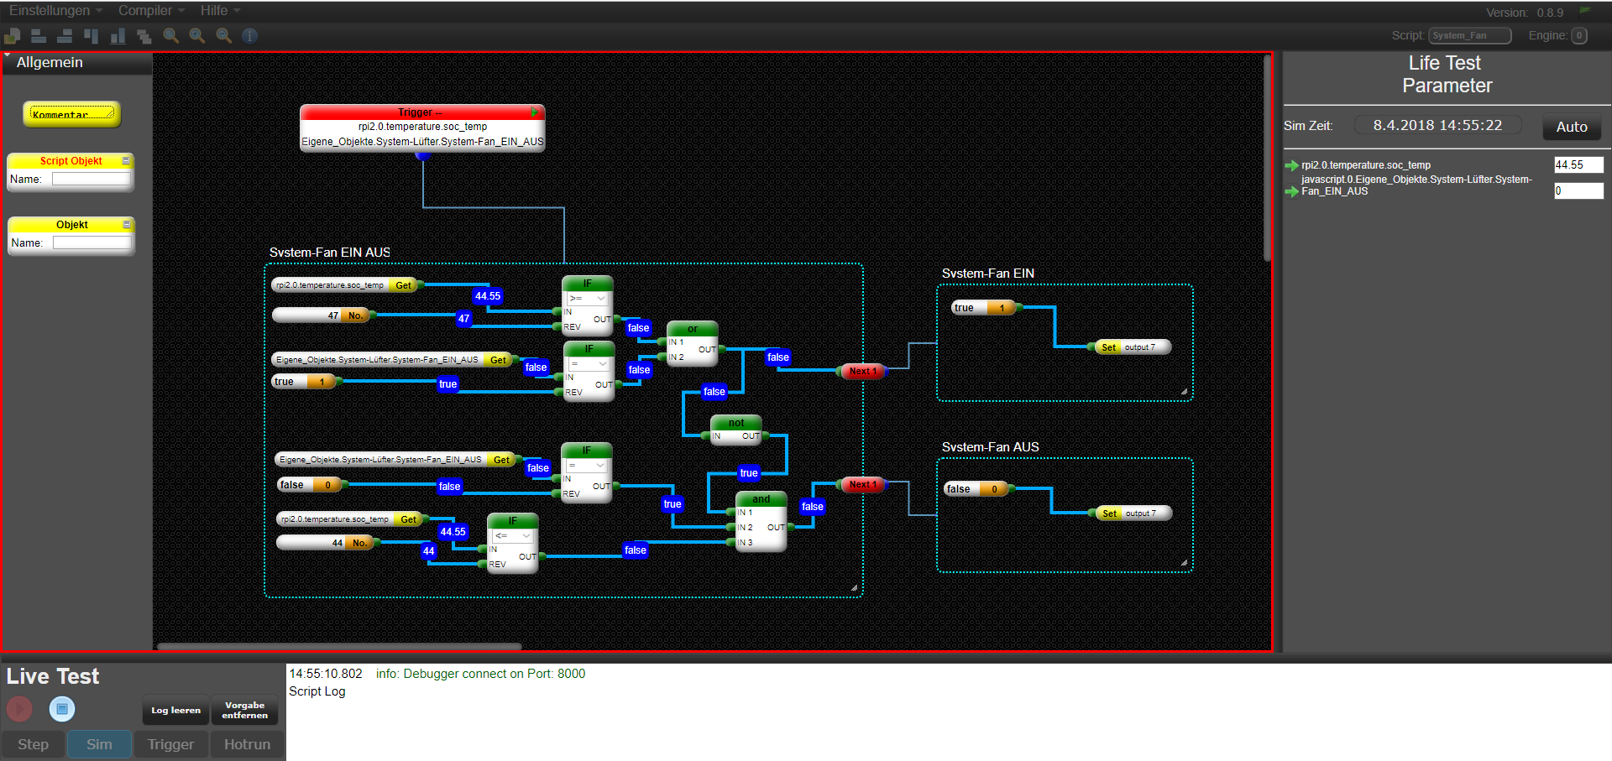Click the vertical scrollbar of the canvas
This screenshot has height=761, width=1612.
pos(1267,158)
